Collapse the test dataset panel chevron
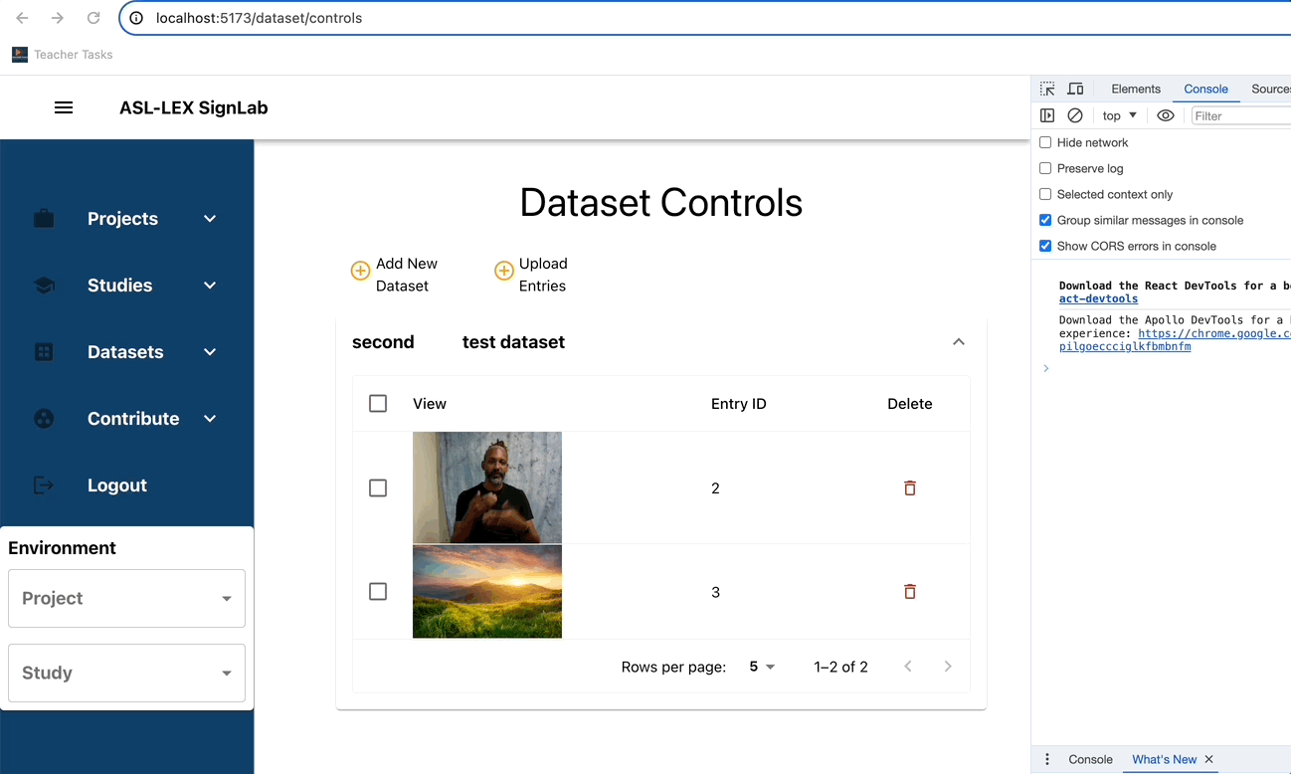The image size is (1291, 774). [x=958, y=341]
